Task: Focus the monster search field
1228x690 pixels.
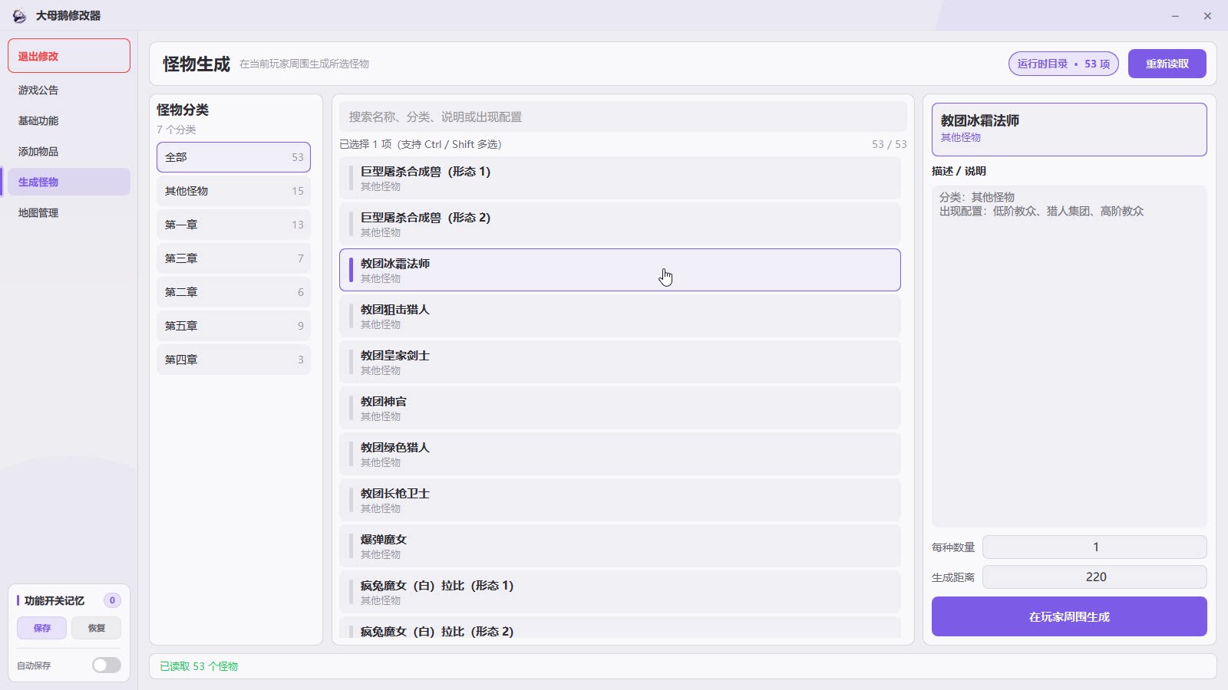Action: pos(623,117)
